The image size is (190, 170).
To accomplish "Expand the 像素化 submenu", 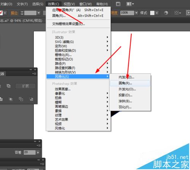I will coord(78,93).
